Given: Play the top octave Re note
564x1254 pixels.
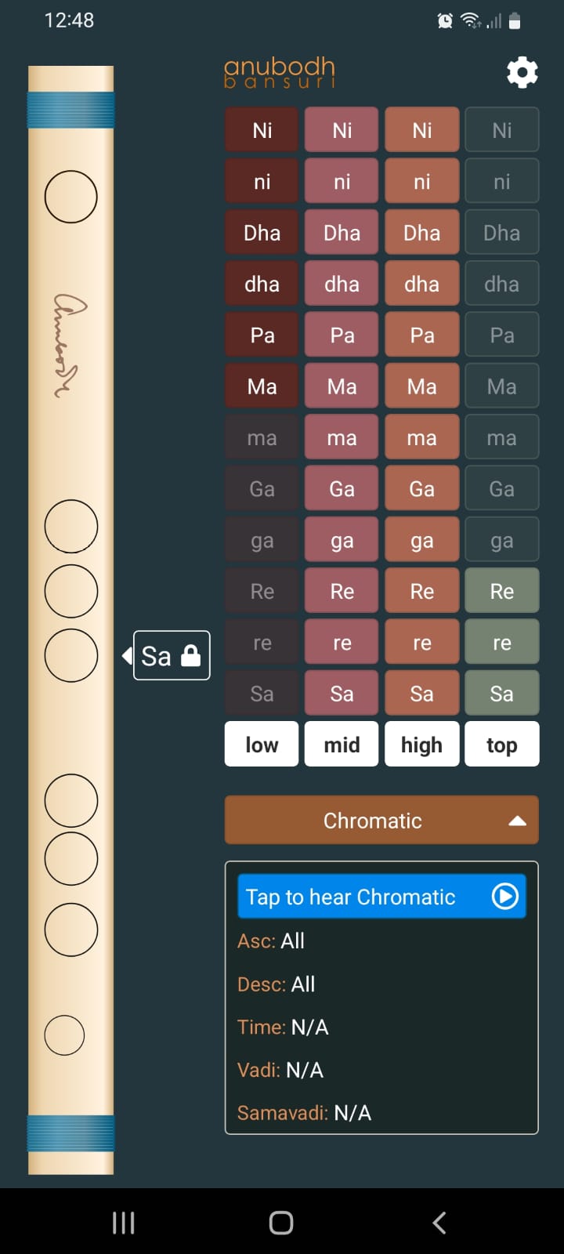Looking at the screenshot, I should [x=501, y=591].
